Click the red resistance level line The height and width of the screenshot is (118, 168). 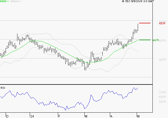[145, 23]
